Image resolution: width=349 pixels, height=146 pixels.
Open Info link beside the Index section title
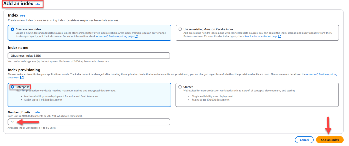22,16
